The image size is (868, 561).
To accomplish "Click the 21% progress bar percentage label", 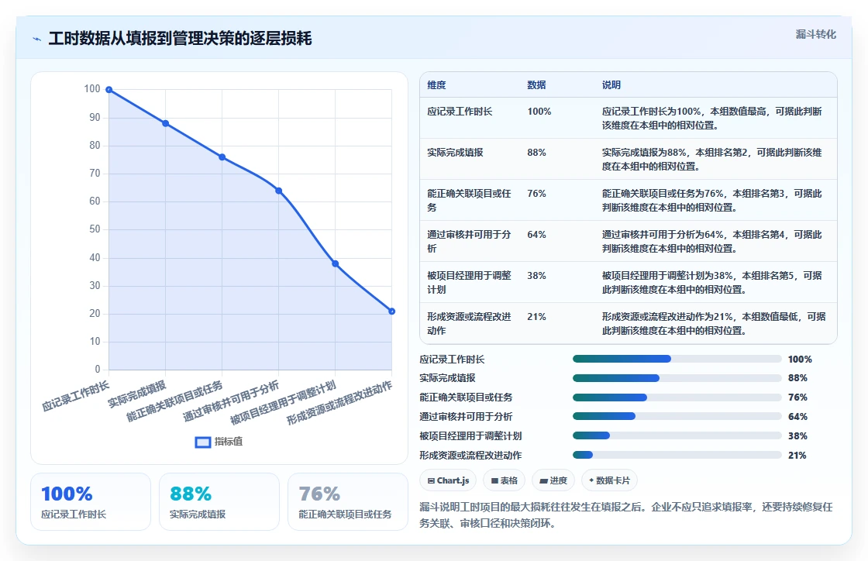I will tap(797, 456).
